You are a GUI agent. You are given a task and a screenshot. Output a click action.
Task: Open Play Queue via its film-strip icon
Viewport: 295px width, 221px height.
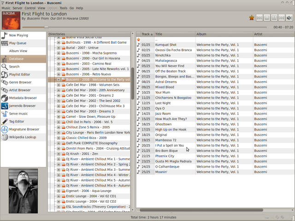(5, 43)
